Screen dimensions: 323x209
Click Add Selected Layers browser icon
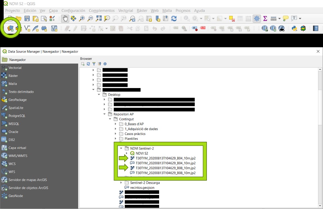[83, 64]
